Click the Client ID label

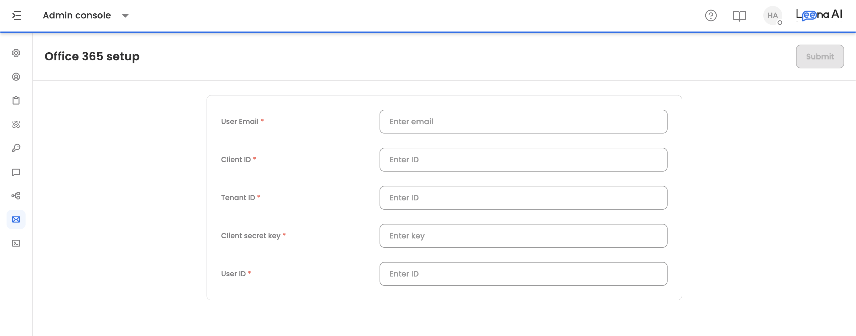(x=236, y=159)
